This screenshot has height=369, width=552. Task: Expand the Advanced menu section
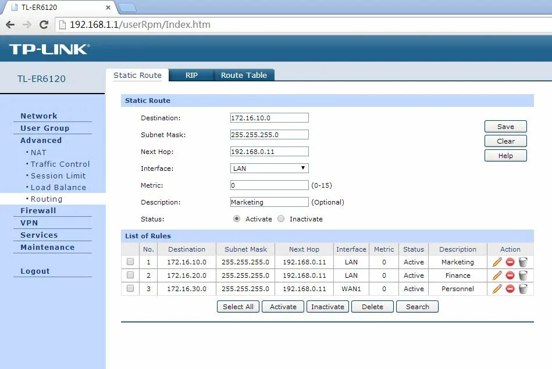pyautogui.click(x=41, y=140)
